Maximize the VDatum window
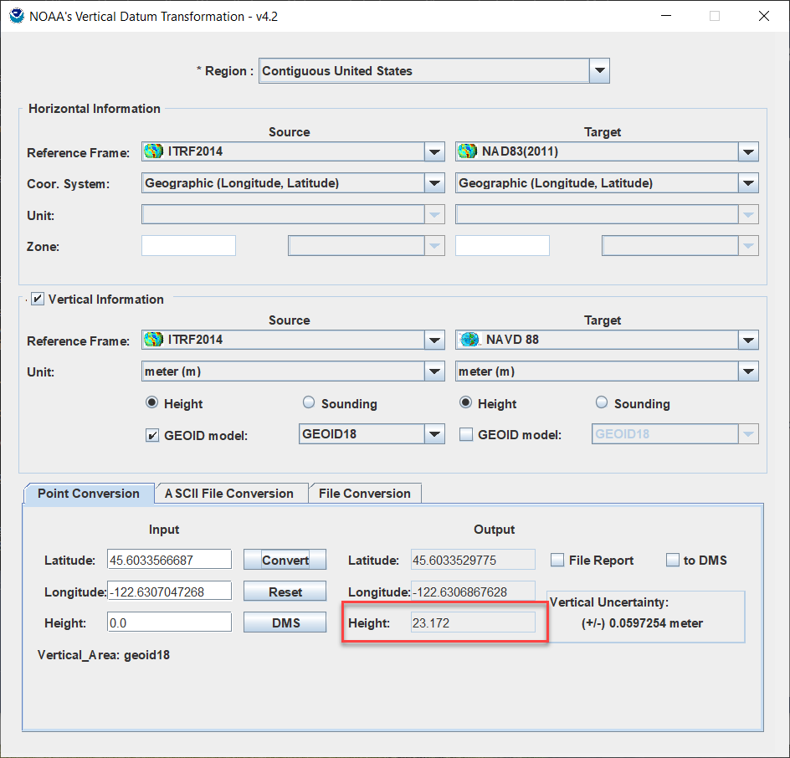 click(x=715, y=16)
